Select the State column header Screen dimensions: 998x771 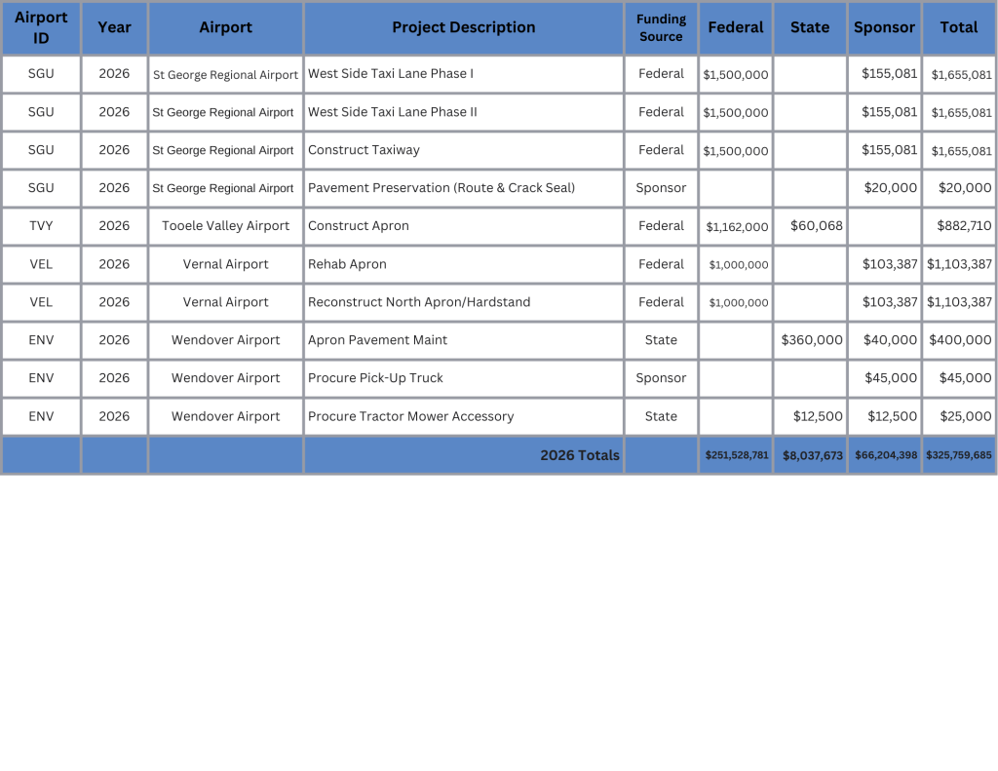point(810,27)
